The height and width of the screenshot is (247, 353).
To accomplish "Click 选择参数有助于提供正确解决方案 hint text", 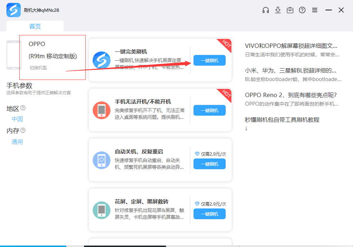I will tap(39, 92).
